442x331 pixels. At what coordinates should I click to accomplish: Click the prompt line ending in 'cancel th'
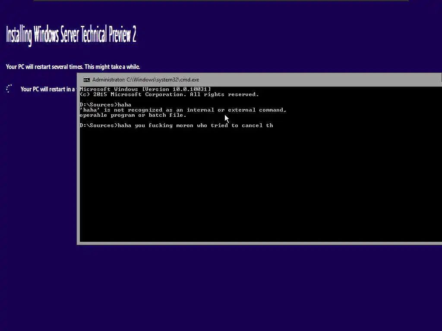point(177,125)
